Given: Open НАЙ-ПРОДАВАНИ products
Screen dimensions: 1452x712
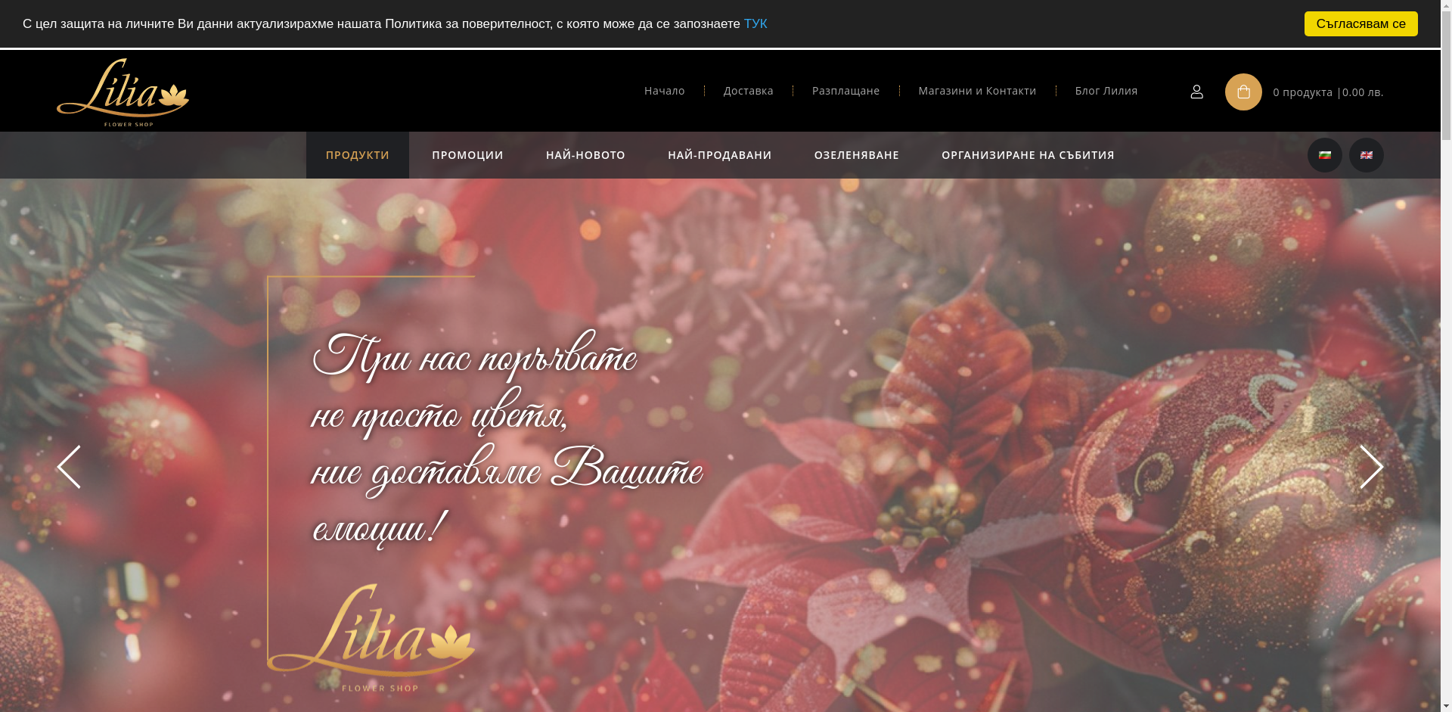Looking at the screenshot, I should [718, 154].
